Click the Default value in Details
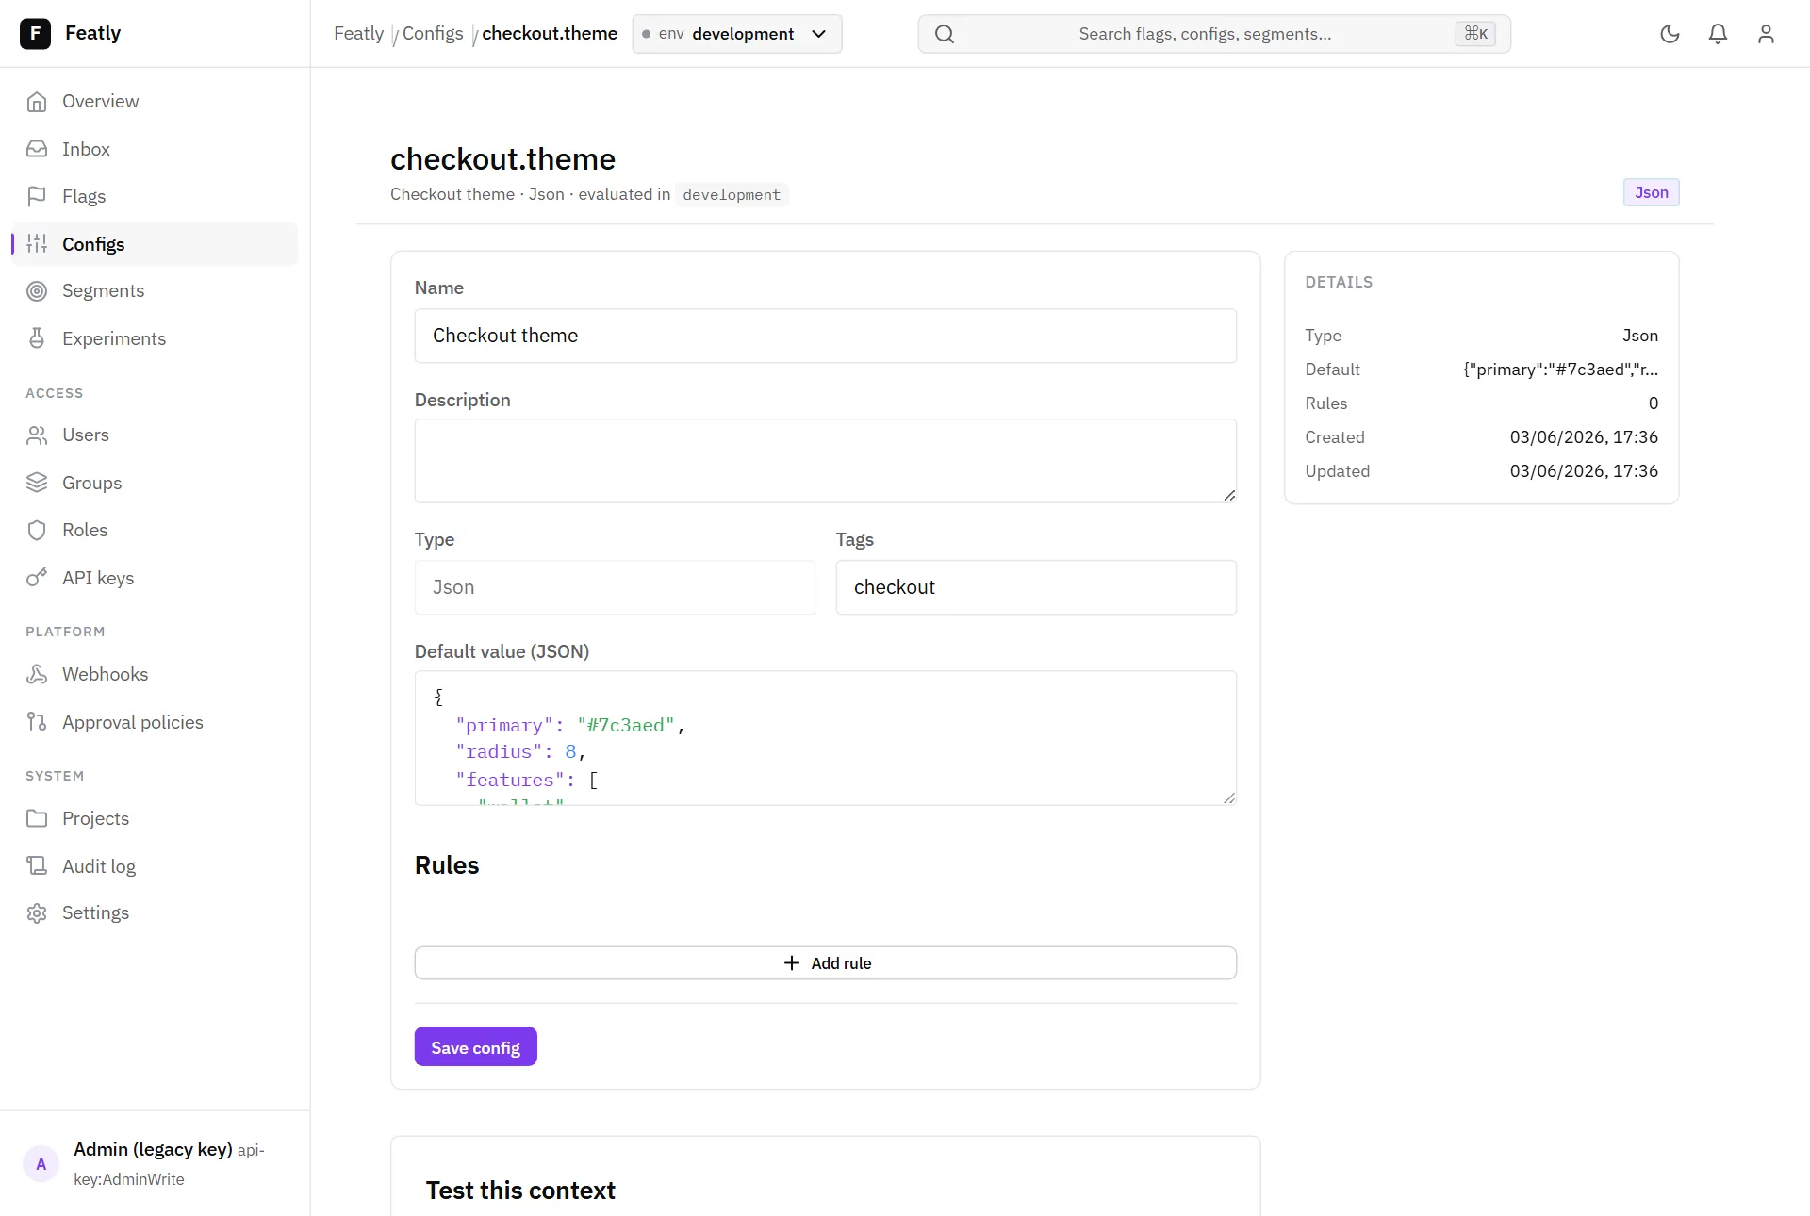The width and height of the screenshot is (1810, 1216). (1560, 370)
